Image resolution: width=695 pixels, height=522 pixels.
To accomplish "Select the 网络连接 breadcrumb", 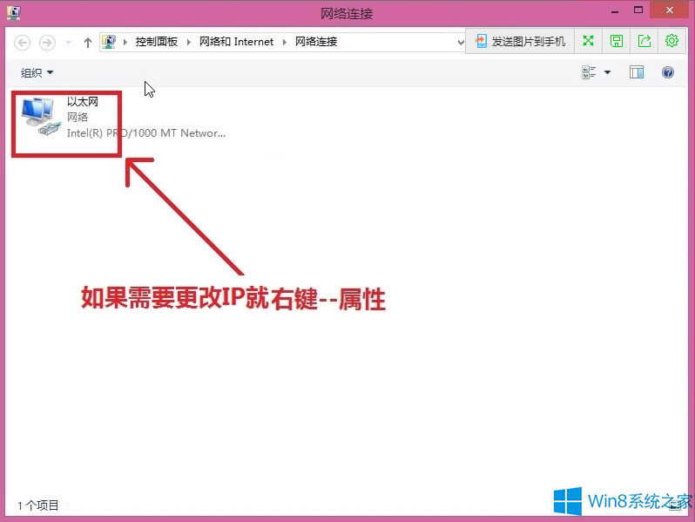I will pos(316,42).
